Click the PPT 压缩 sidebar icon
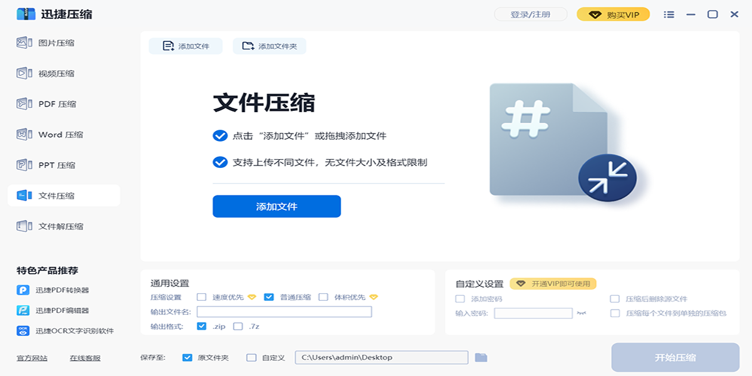Viewport: 752px width, 376px height. click(24, 165)
